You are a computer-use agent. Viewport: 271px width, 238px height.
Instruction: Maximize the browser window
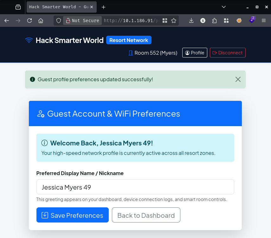(x=257, y=7)
